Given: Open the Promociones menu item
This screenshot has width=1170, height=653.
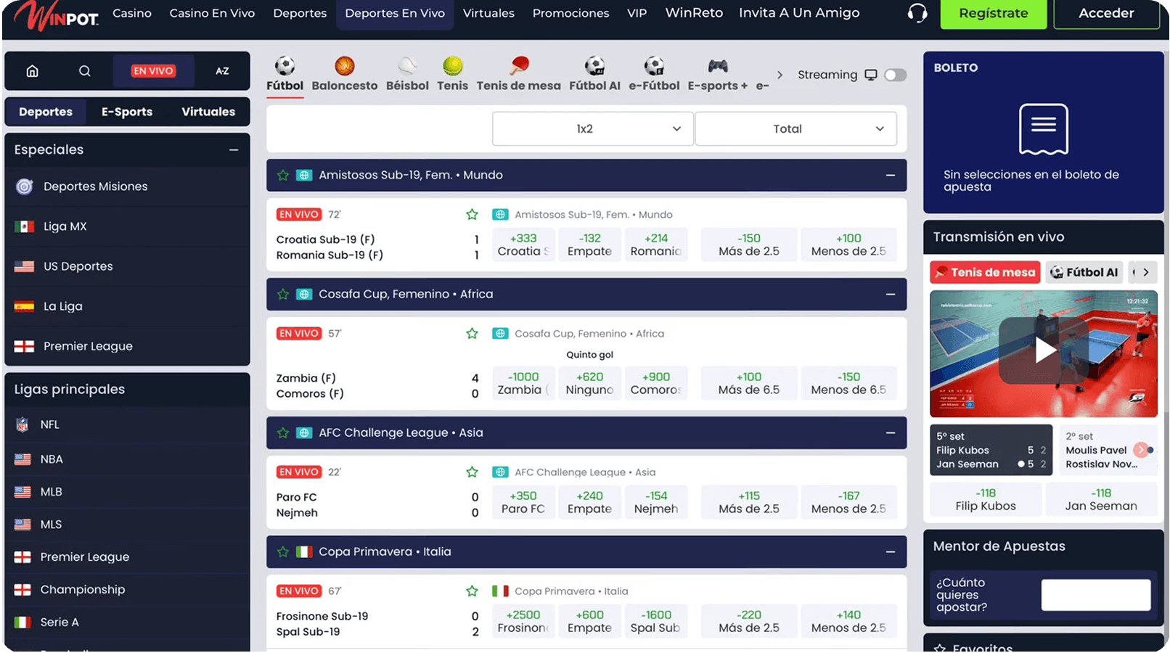Looking at the screenshot, I should click(x=571, y=13).
